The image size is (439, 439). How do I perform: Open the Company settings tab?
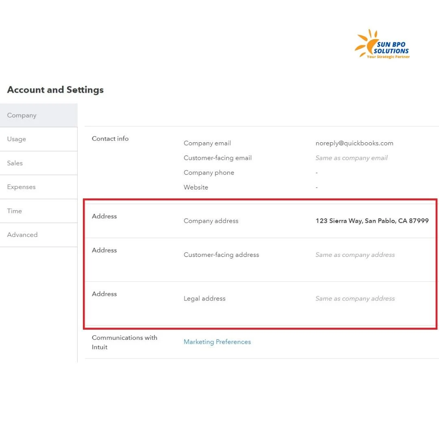tap(39, 115)
